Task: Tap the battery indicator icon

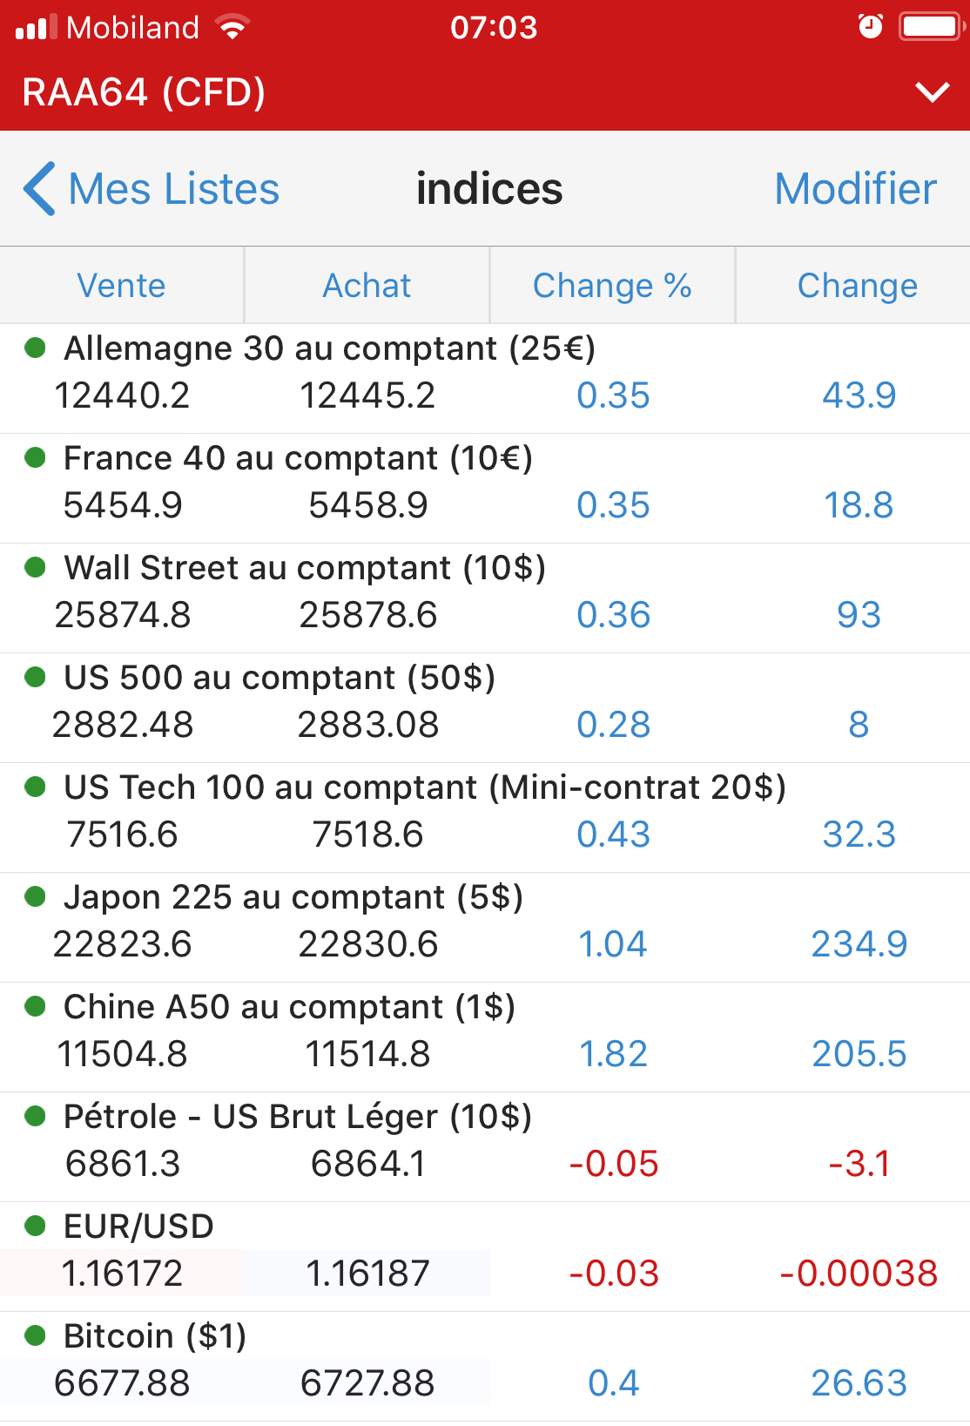Action: click(932, 27)
